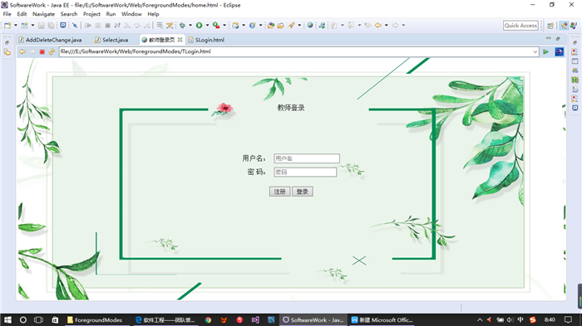The height and width of the screenshot is (326, 582).
Task: Click the browser Back arrow button
Action: 22,51
